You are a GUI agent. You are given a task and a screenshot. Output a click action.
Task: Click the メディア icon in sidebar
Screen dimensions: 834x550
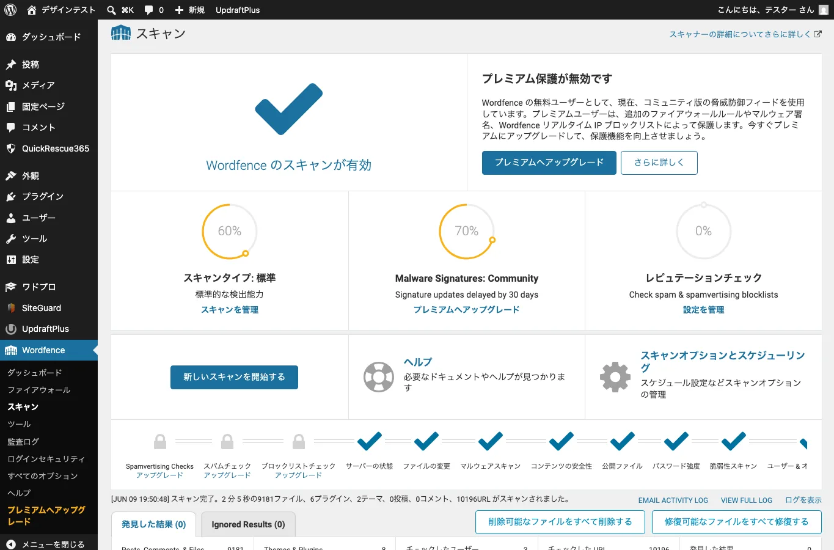(x=11, y=85)
